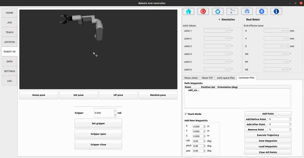Click the blue circular refresh arrow icon

click(218, 11)
